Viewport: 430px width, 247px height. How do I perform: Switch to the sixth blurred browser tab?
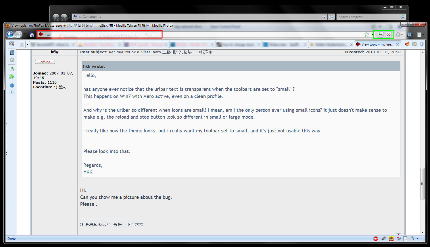click(x=285, y=44)
